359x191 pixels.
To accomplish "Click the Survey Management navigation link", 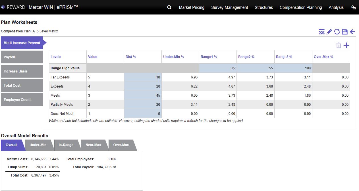I will pos(229,7).
